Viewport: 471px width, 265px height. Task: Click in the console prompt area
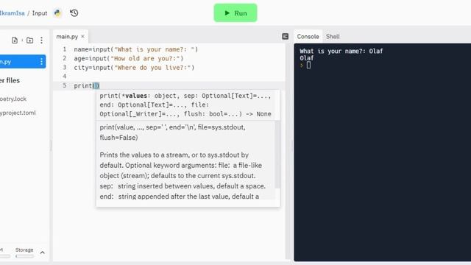click(x=308, y=66)
